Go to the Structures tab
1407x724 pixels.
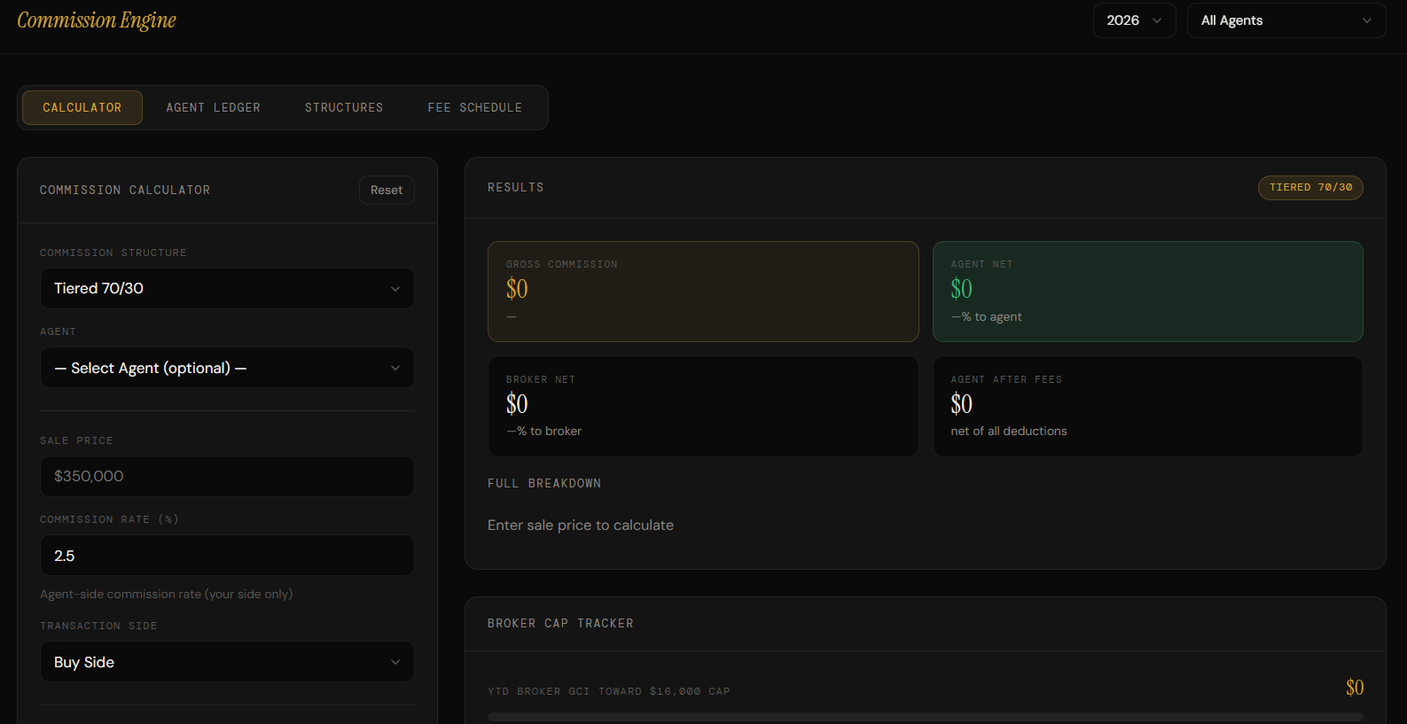[x=344, y=107]
